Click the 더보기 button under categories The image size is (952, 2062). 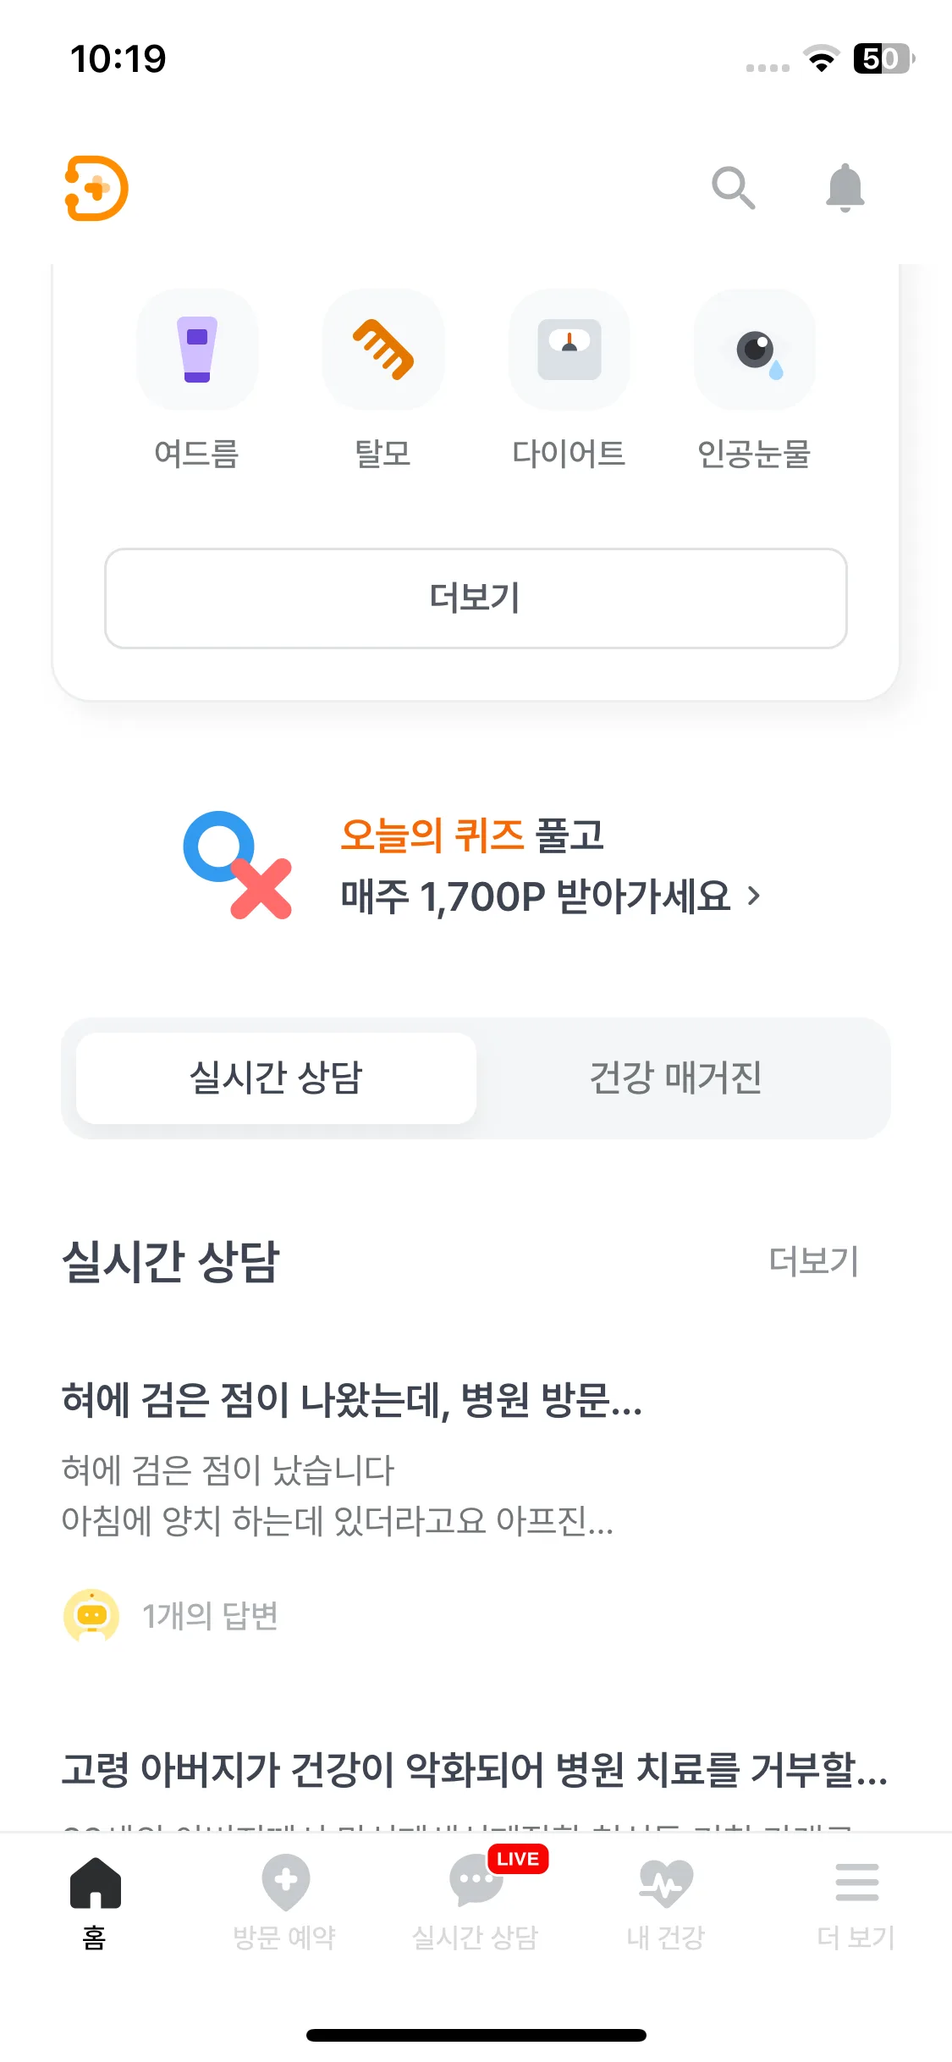pyautogui.click(x=476, y=598)
